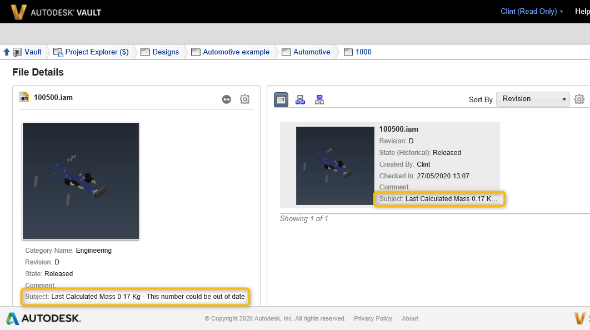Select the blue Uses hierarchy view icon
The width and height of the screenshot is (590, 330).
point(300,99)
